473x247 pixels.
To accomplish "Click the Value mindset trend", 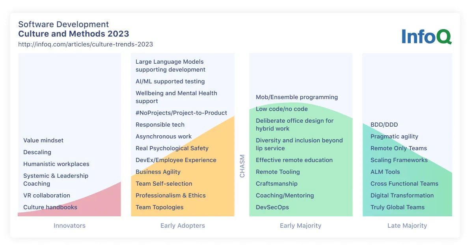I will pyautogui.click(x=43, y=140).
